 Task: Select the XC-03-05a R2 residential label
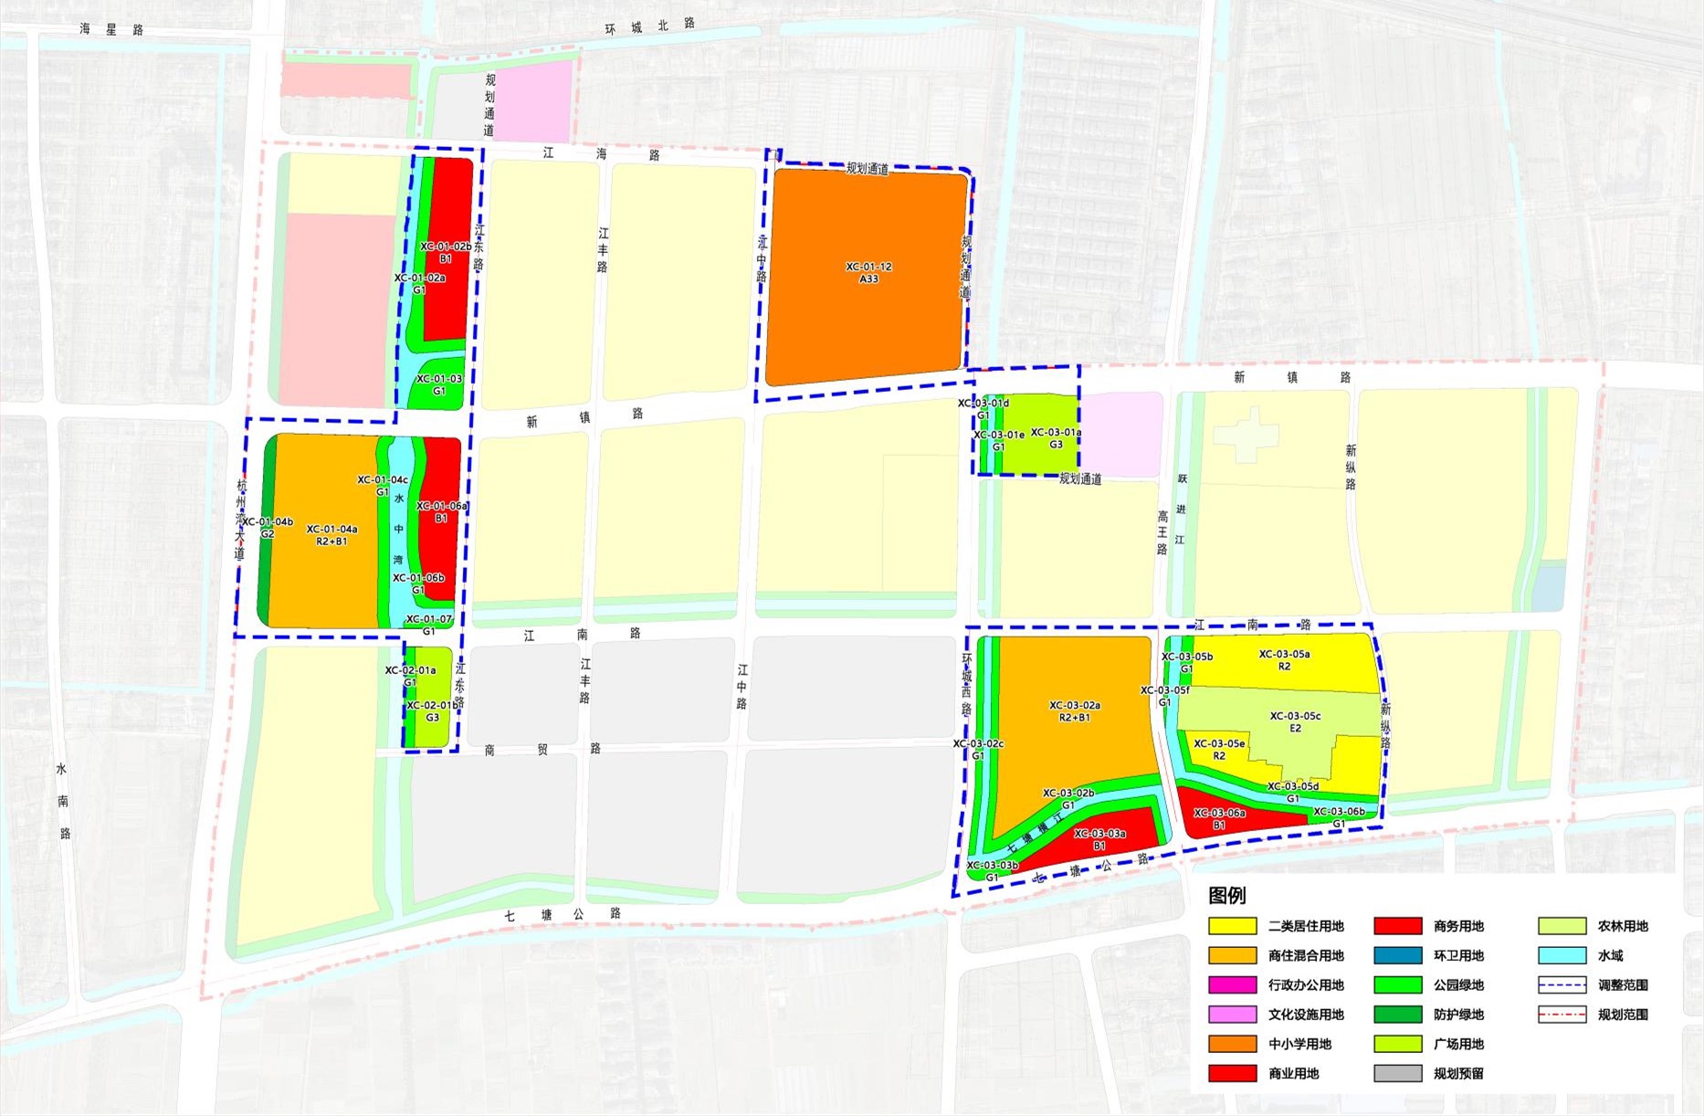click(x=1284, y=660)
